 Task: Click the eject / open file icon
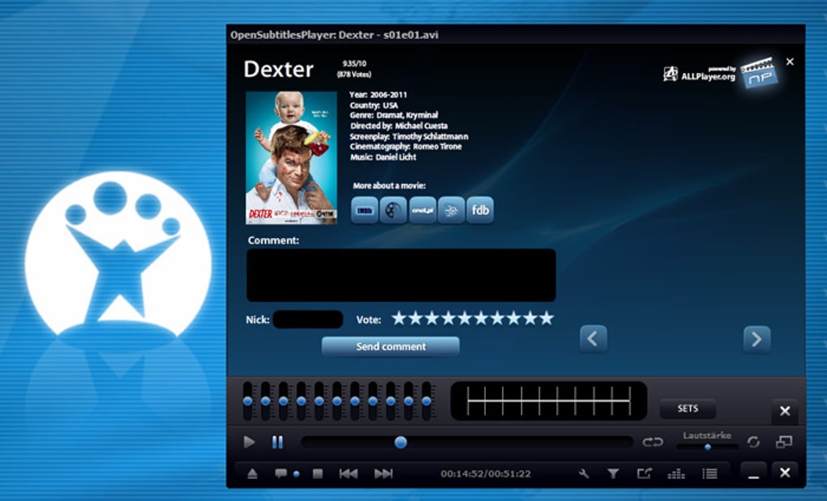tap(253, 473)
